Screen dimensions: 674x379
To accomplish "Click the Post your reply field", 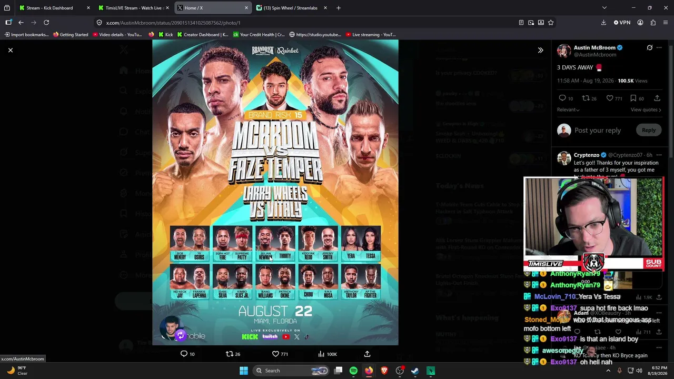I will [x=598, y=130].
